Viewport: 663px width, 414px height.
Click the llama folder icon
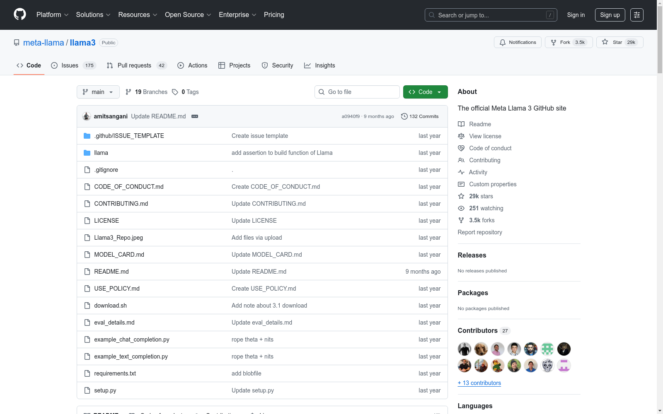(x=87, y=153)
